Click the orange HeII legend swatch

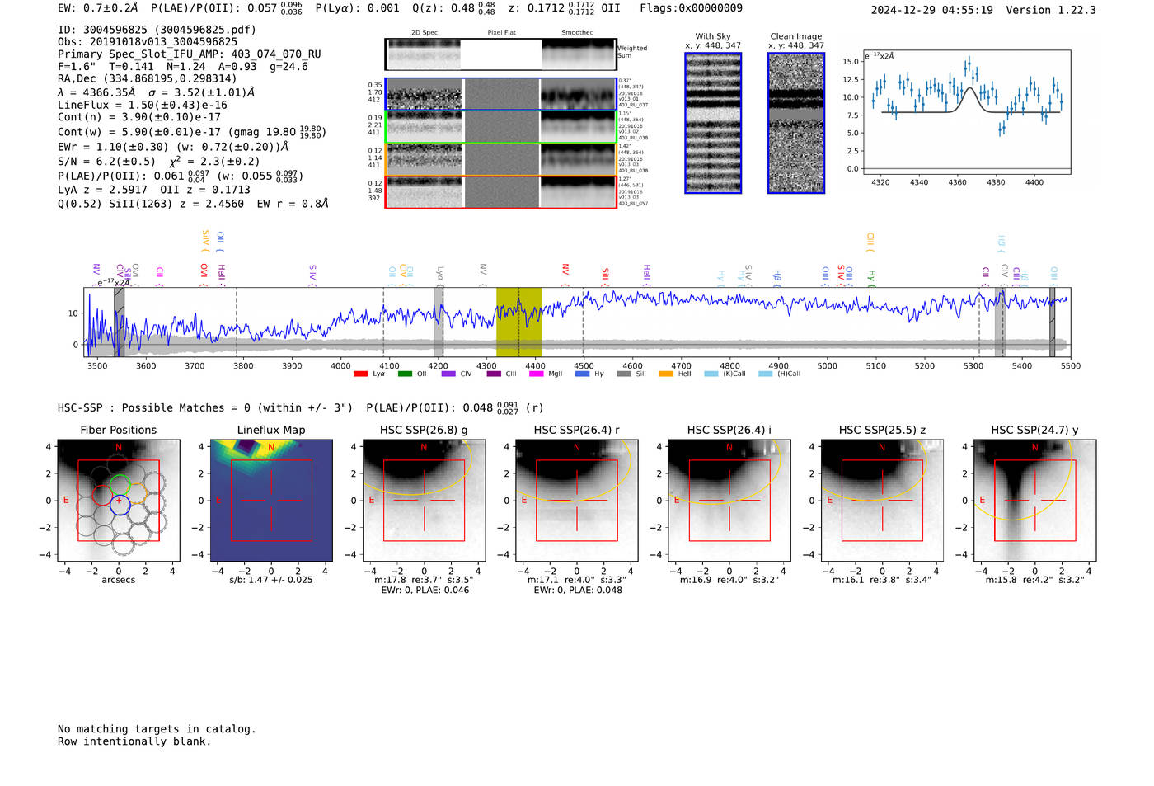666,374
